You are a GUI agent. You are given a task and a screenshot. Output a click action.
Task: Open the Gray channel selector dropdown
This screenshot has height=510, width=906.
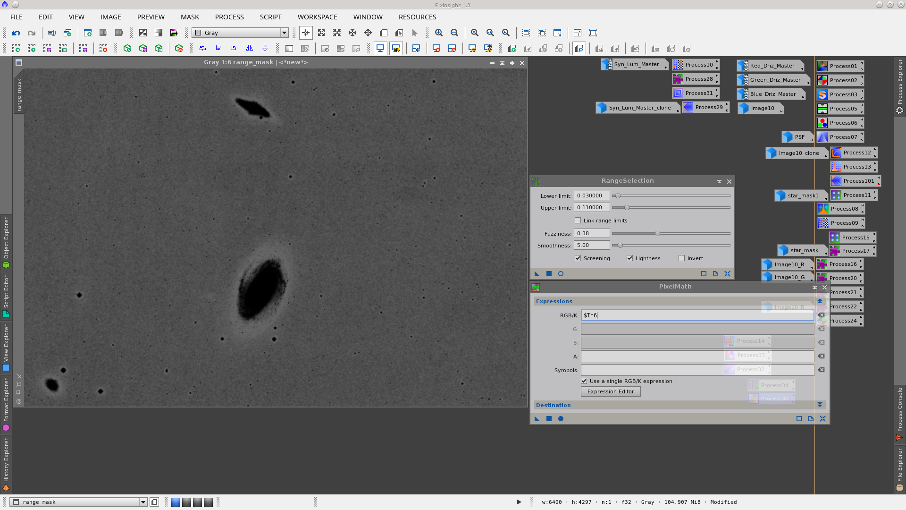[x=284, y=33]
